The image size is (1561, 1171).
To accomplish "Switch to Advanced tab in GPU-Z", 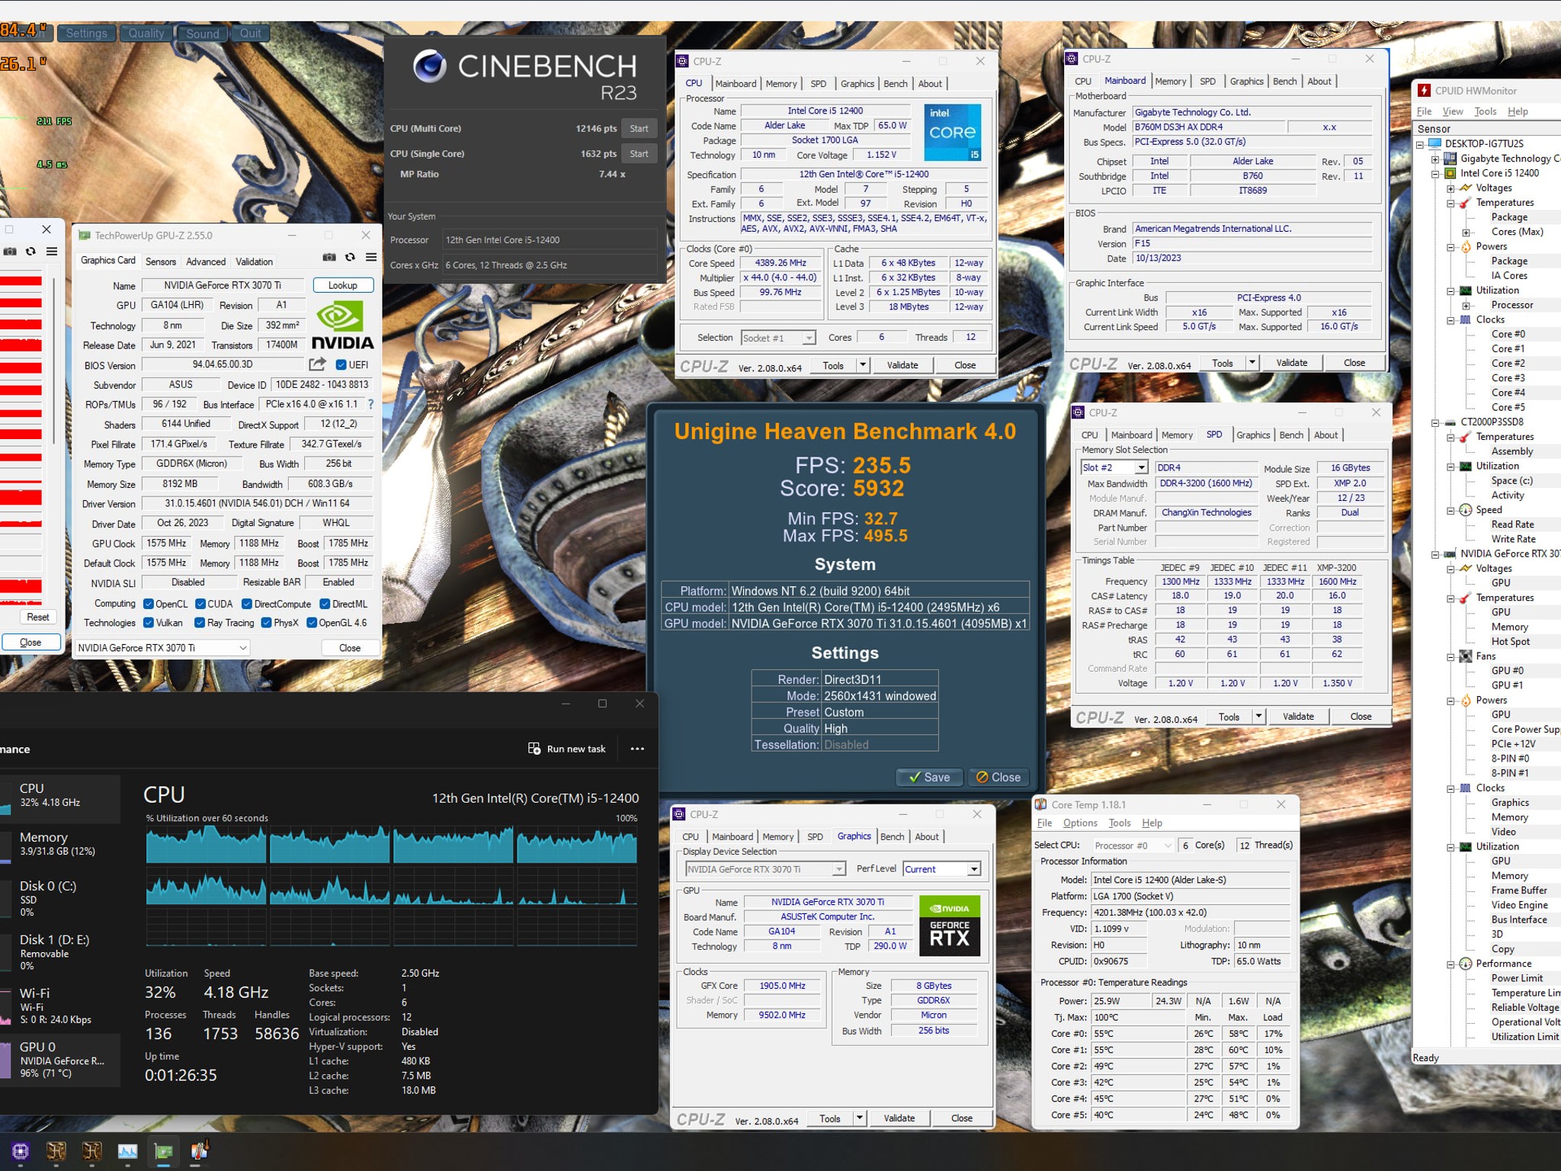I will 206,261.
